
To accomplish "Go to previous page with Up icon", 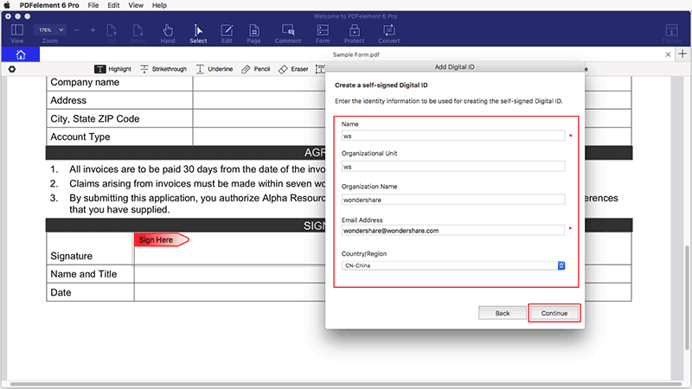I will pyautogui.click(x=112, y=34).
